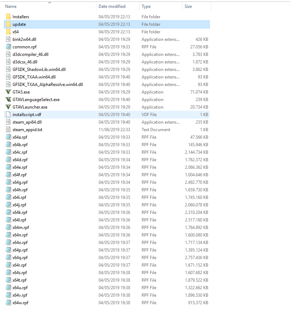This screenshot has height=325, width=290.
Task: Click the update folder icon
Action: click(x=8, y=24)
